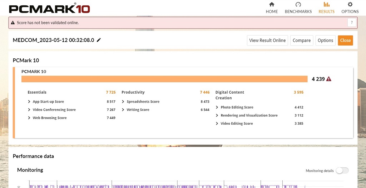
Task: Toggle Monitoring details switch
Action: pyautogui.click(x=342, y=171)
